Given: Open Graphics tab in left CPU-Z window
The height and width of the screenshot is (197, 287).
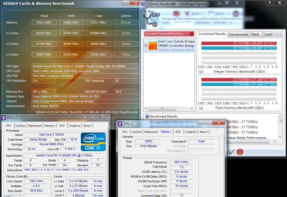Looking at the screenshot, I should pos(74,126).
